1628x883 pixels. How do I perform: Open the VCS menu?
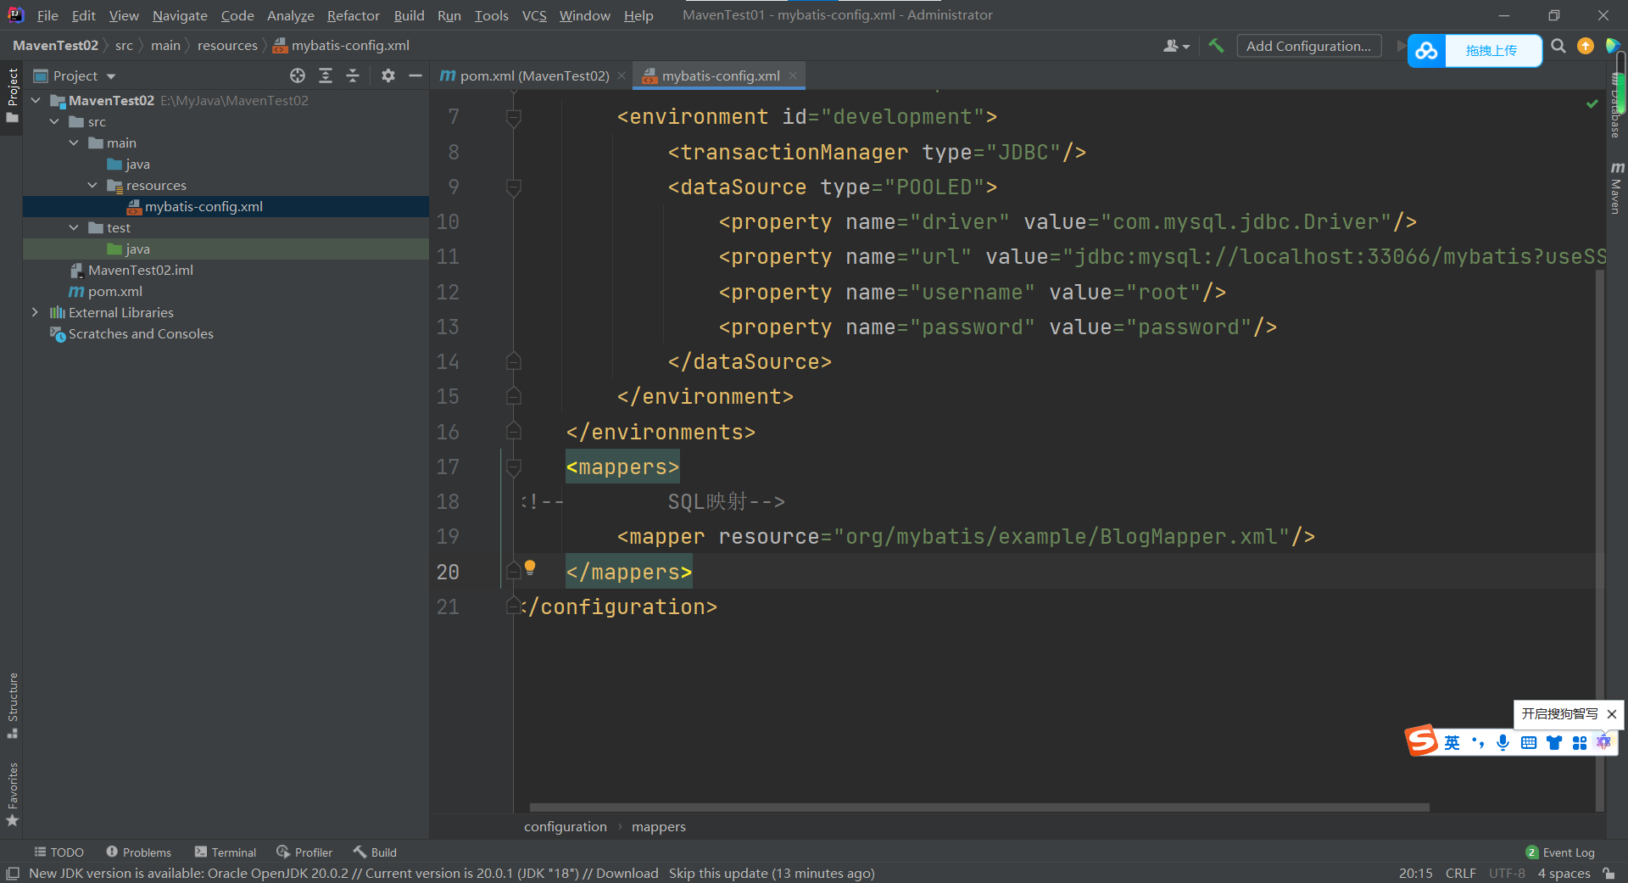[x=534, y=15]
